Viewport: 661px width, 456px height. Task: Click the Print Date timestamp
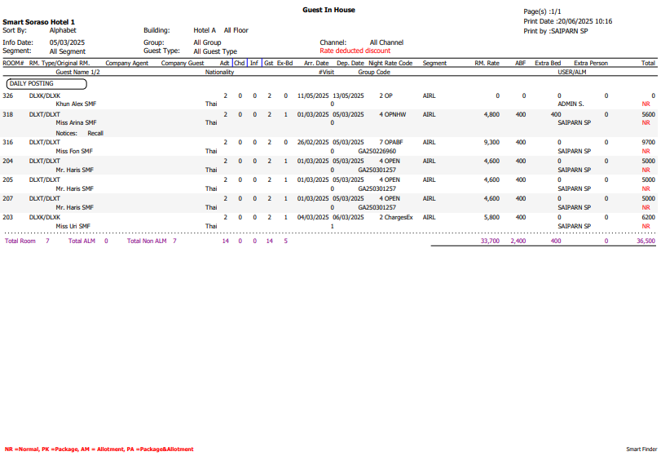coord(567,21)
